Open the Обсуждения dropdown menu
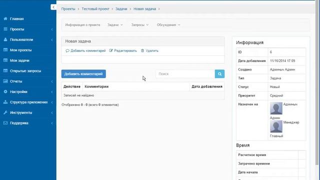The height and width of the screenshot is (180, 320). coord(168,25)
